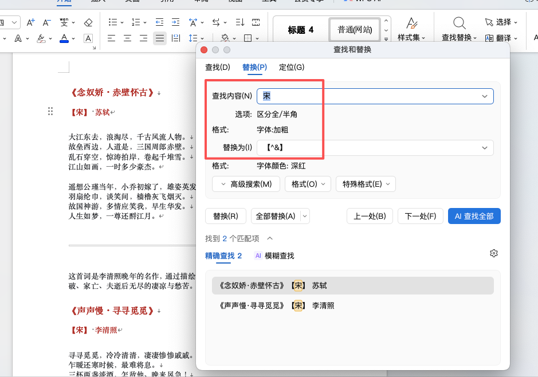Increase paragraph indent
The image size is (538, 377).
pos(176,22)
